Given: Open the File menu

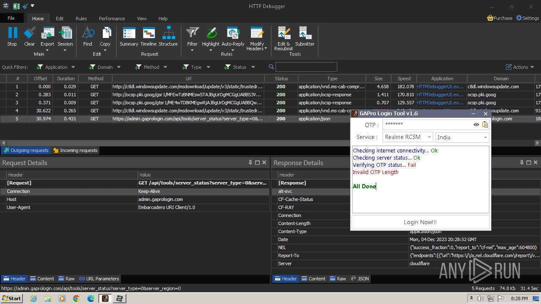Looking at the screenshot, I should [x=11, y=18].
